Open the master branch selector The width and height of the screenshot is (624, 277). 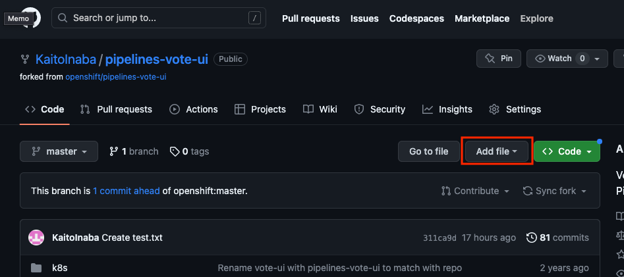(x=59, y=151)
